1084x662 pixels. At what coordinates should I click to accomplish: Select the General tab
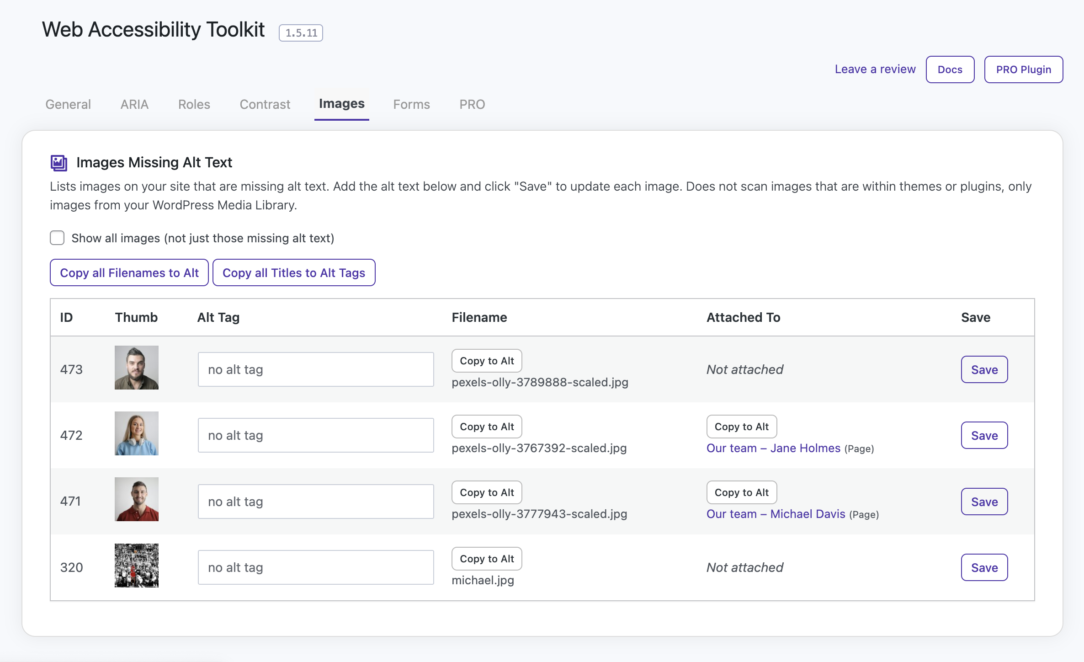pyautogui.click(x=68, y=104)
